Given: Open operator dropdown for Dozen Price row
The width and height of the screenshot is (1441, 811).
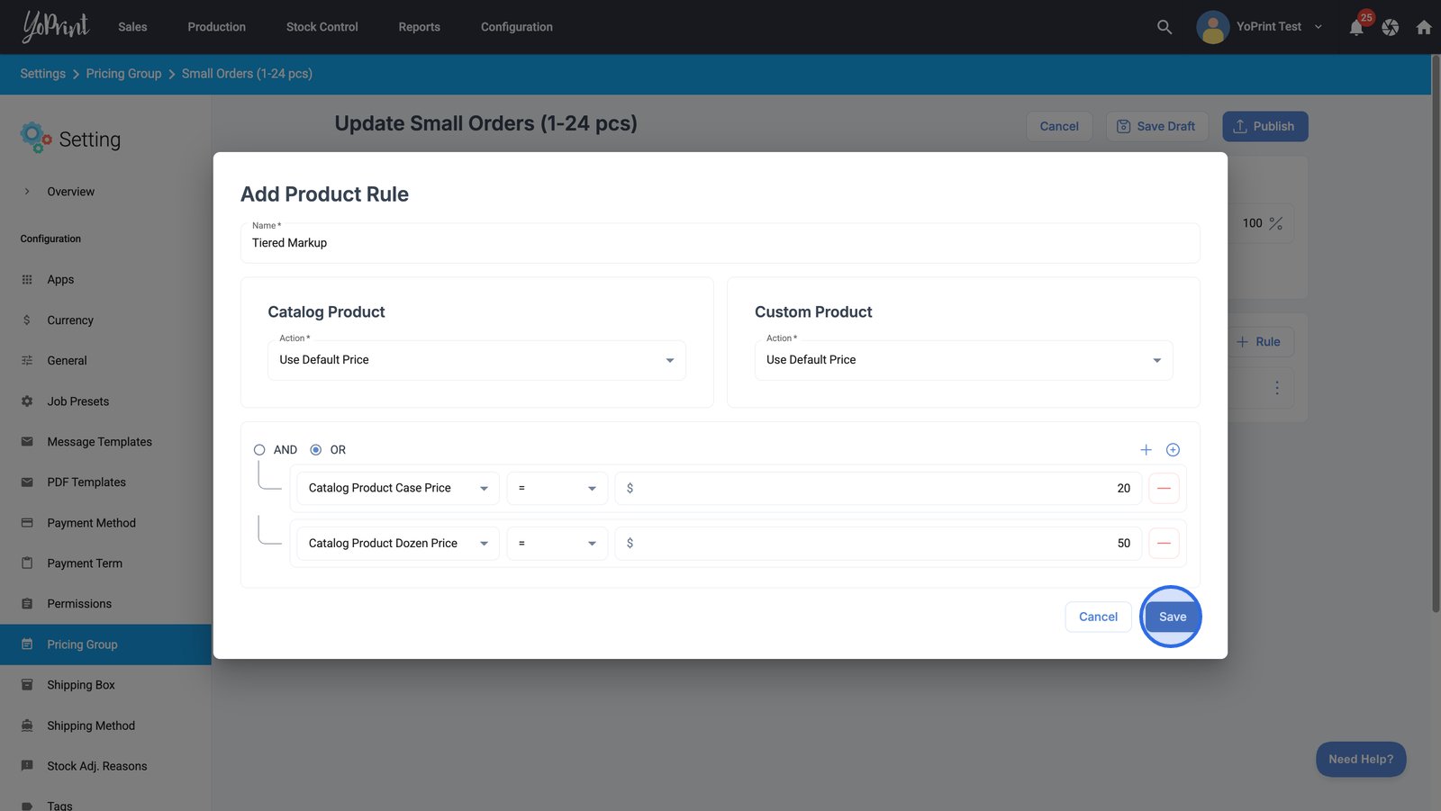Looking at the screenshot, I should click(x=557, y=543).
